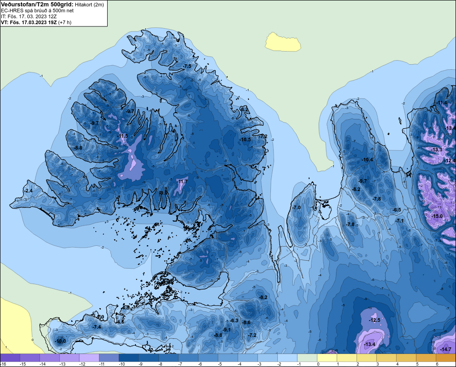The width and height of the screenshot is (456, 367).
Task: Select legend swatch between -4 and -3
Action: [248, 358]
